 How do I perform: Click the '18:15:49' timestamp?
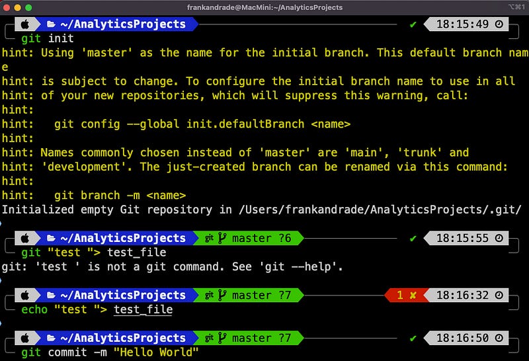coord(462,24)
